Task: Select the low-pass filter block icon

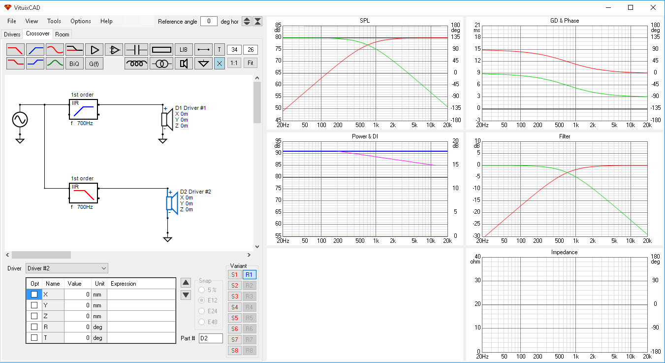Action: (x=15, y=50)
